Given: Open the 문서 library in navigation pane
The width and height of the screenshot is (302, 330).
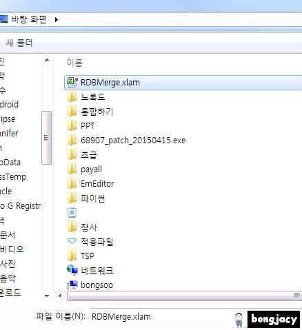Looking at the screenshot, I should click(8, 235).
